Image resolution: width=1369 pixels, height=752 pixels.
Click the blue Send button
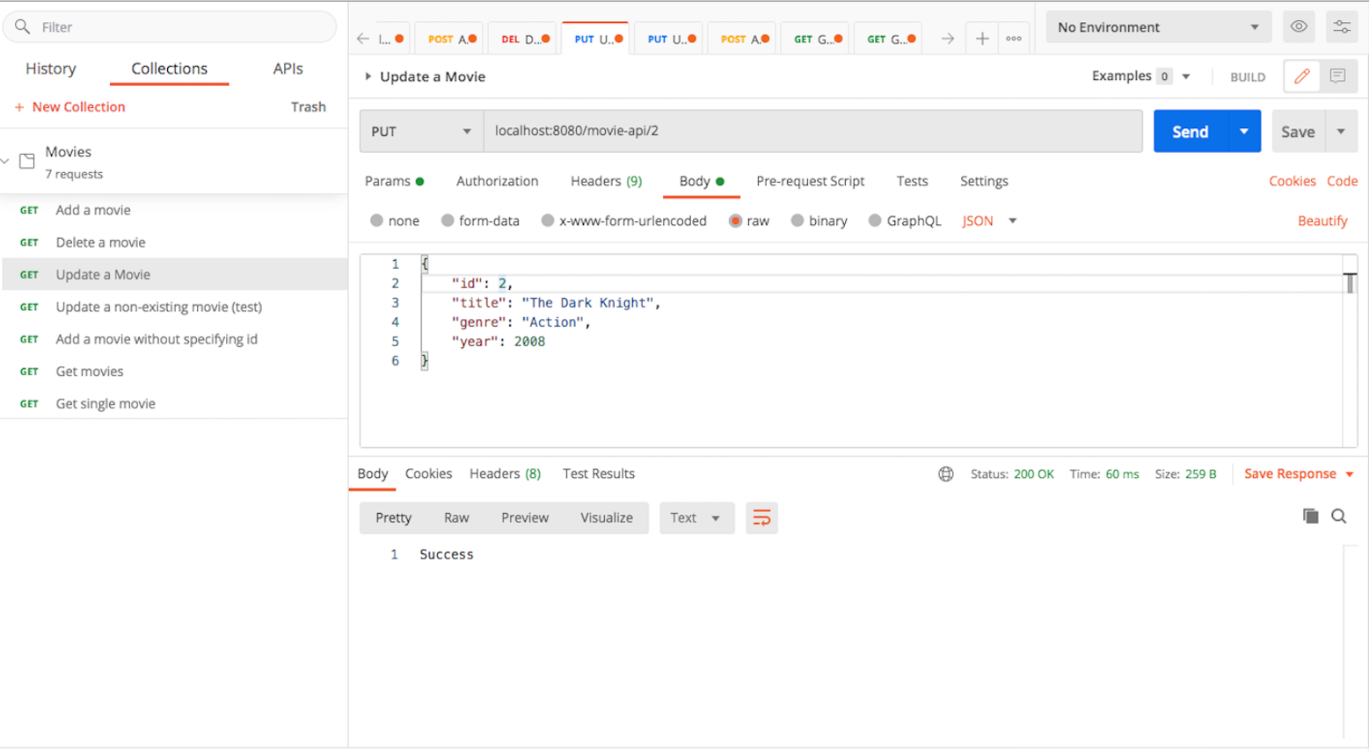pos(1191,132)
